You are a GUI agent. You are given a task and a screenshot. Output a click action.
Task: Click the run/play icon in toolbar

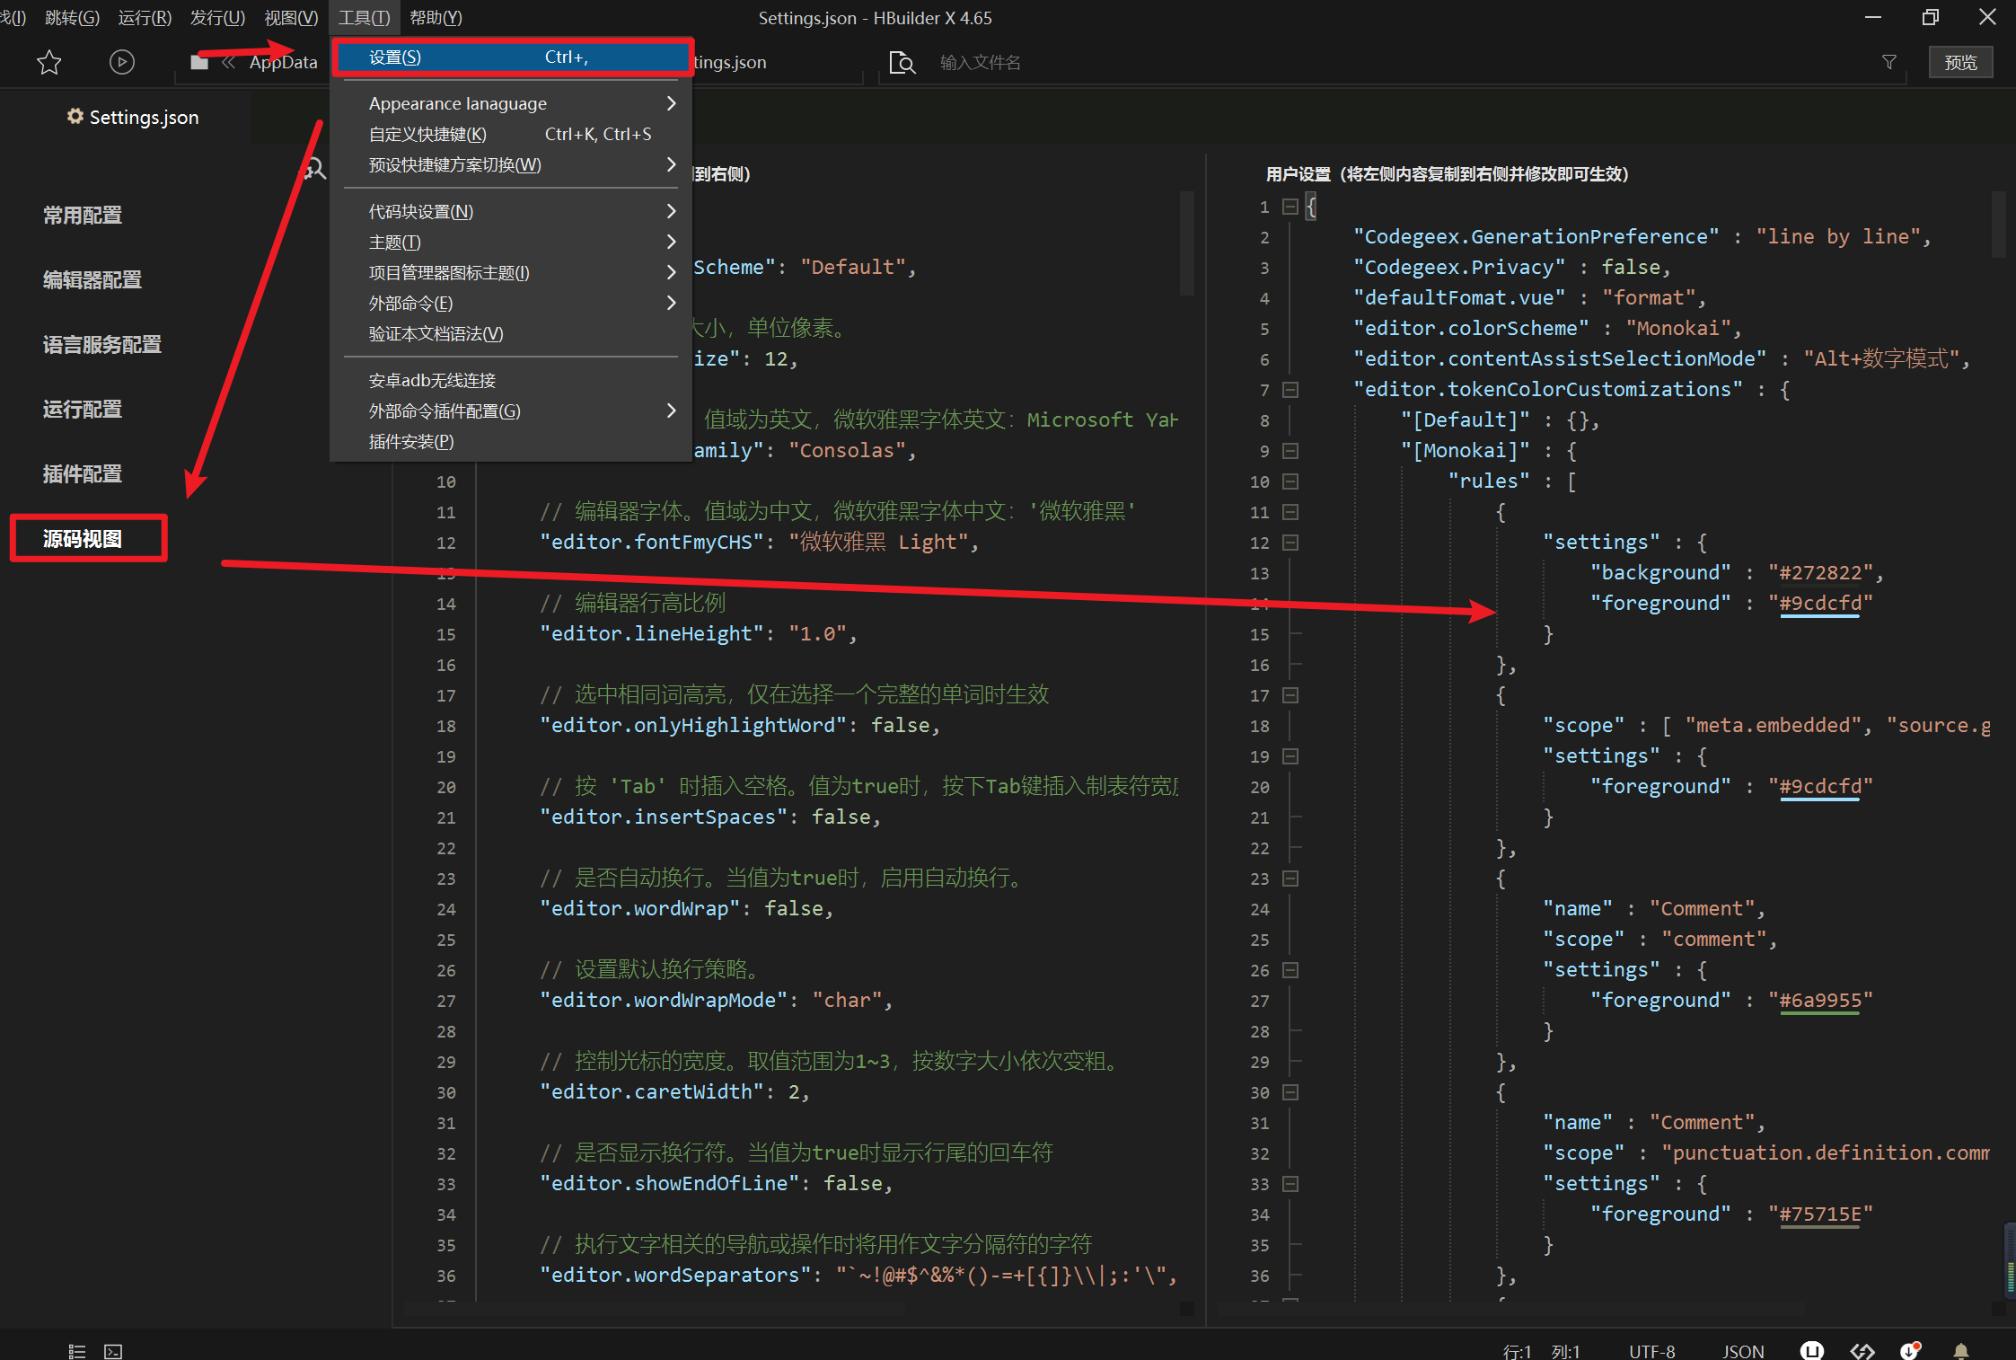click(x=122, y=61)
